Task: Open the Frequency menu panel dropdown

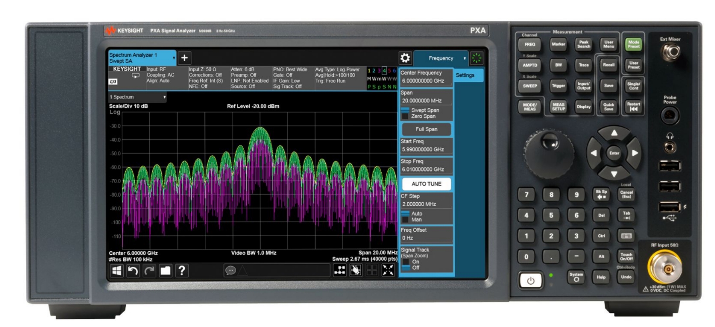Action: click(441, 58)
